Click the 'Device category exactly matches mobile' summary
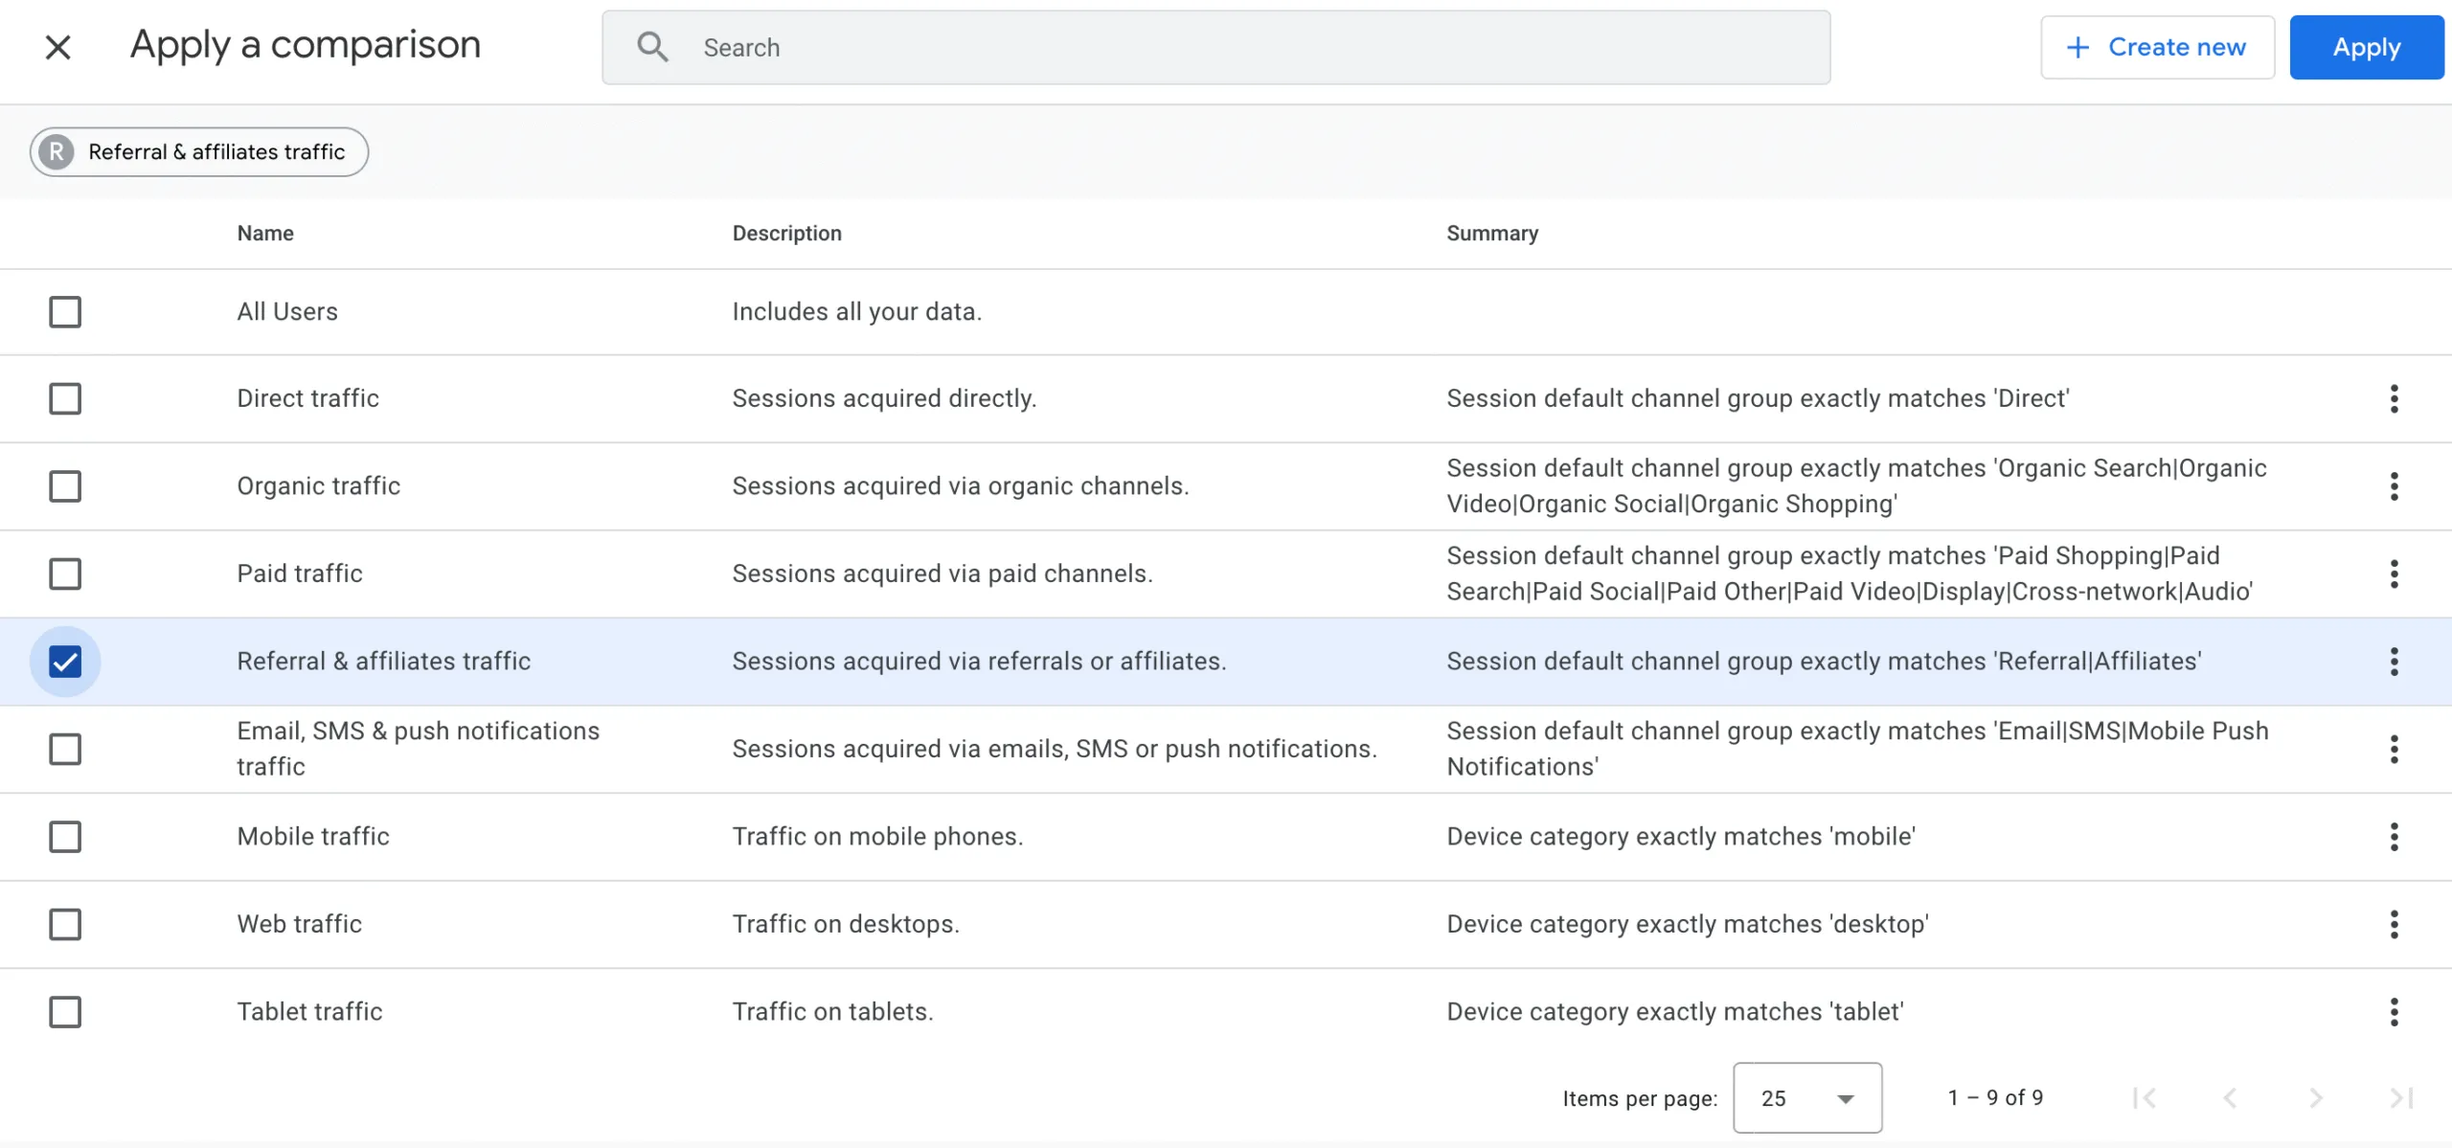The width and height of the screenshot is (2452, 1148). [x=1681, y=837]
